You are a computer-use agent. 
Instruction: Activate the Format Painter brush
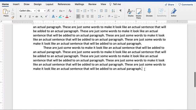click(x=13, y=17)
